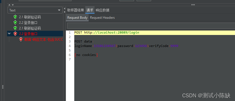Select the failed red 2.2 登录接口 sample
This screenshot has height=101, width=235.
pyautogui.click(x=28, y=34)
